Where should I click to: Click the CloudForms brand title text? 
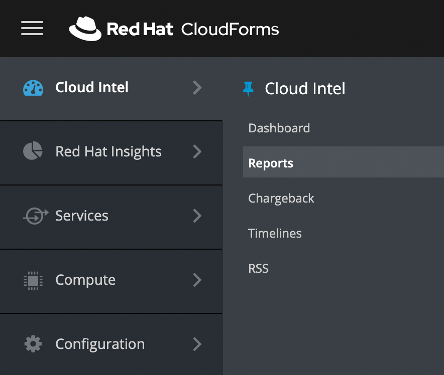[x=230, y=29]
